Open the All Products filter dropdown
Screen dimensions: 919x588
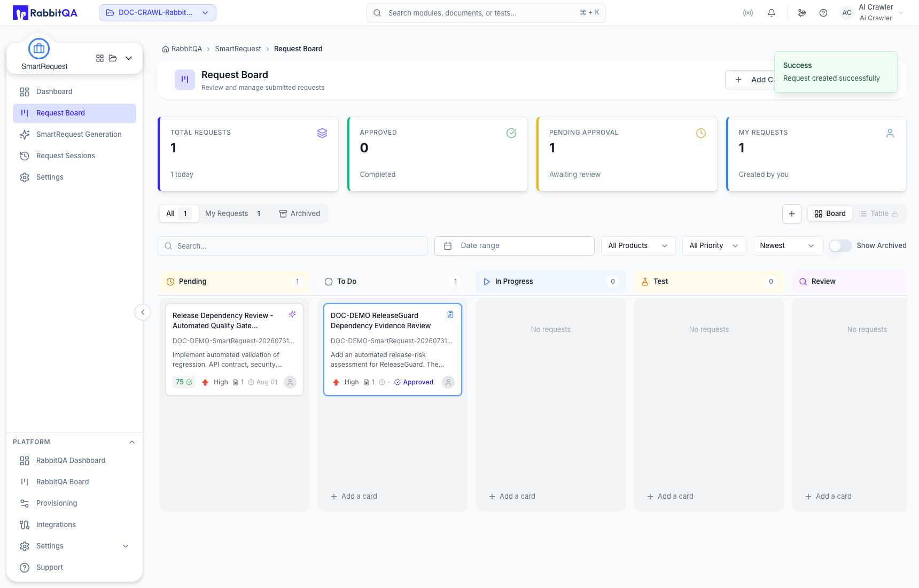[x=638, y=246]
